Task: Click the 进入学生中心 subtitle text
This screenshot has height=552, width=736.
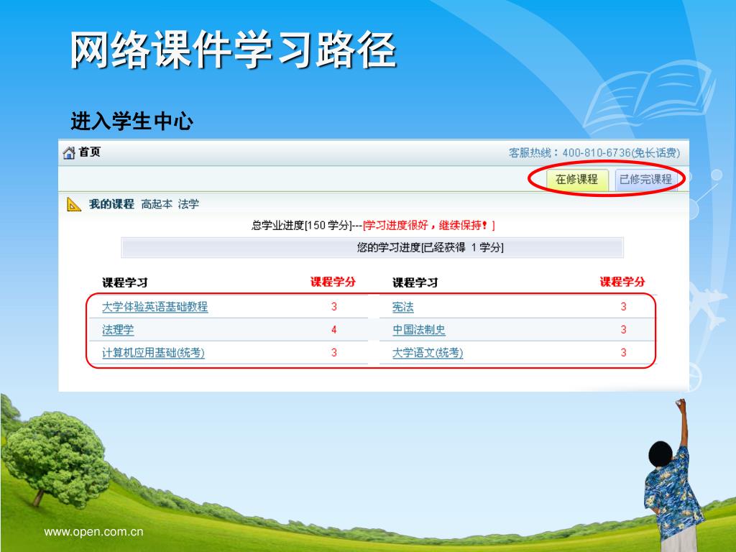Action: [x=132, y=121]
